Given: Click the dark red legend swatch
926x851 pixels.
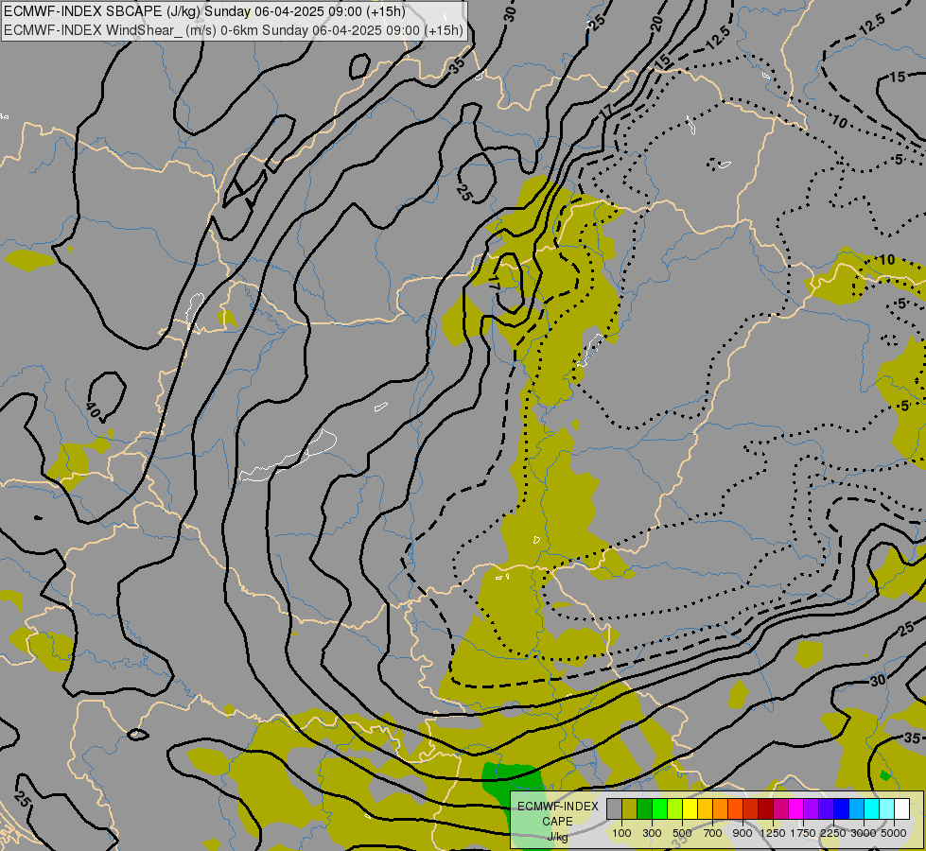Looking at the screenshot, I should (x=766, y=809).
